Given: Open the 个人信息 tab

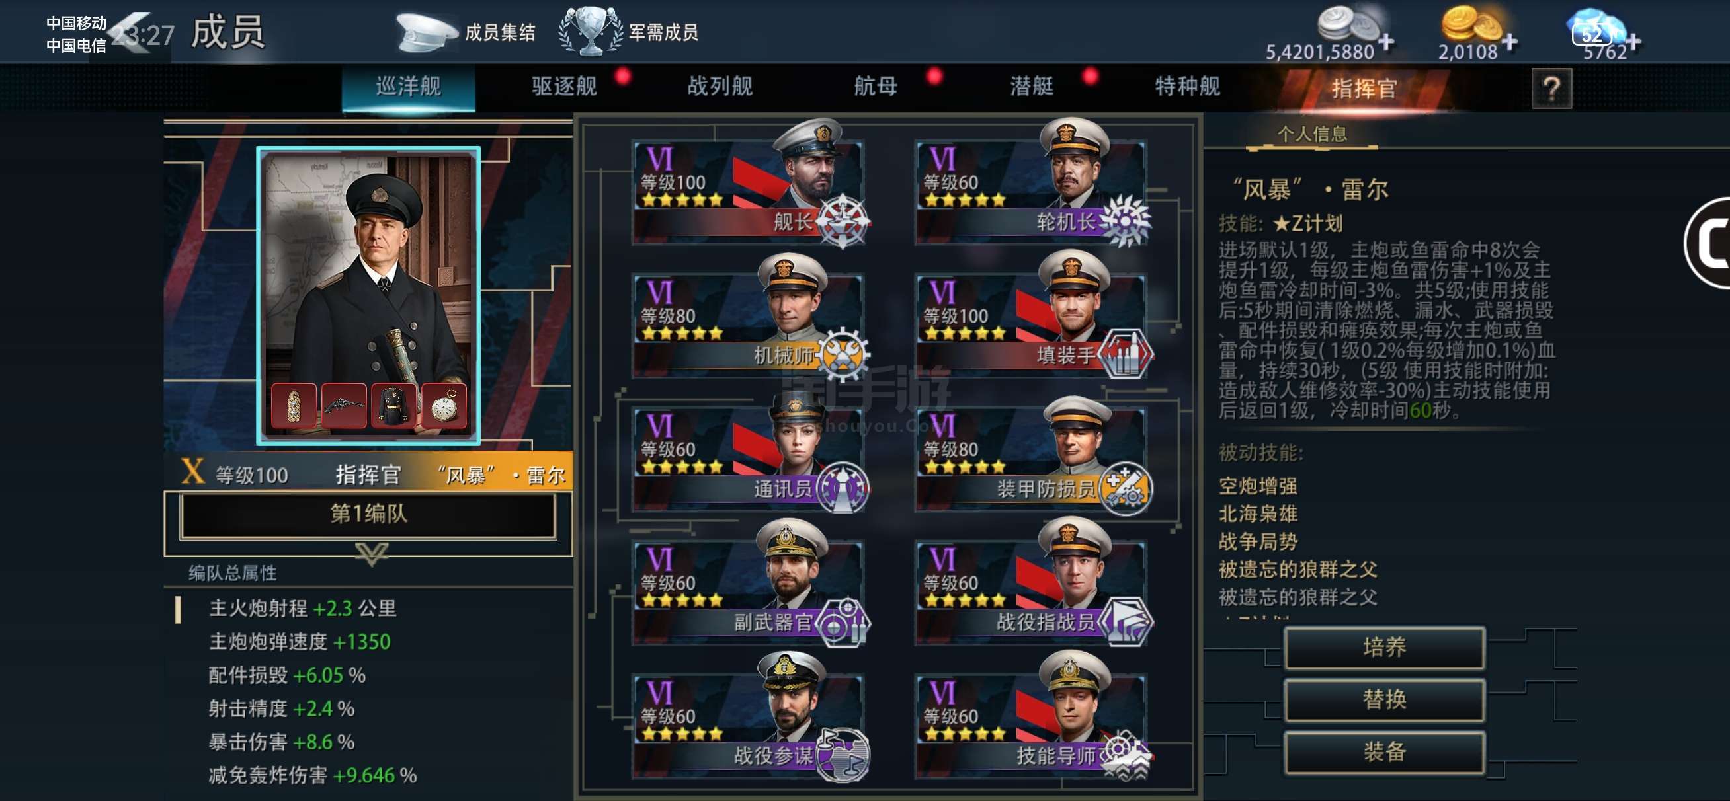Looking at the screenshot, I should (1311, 133).
